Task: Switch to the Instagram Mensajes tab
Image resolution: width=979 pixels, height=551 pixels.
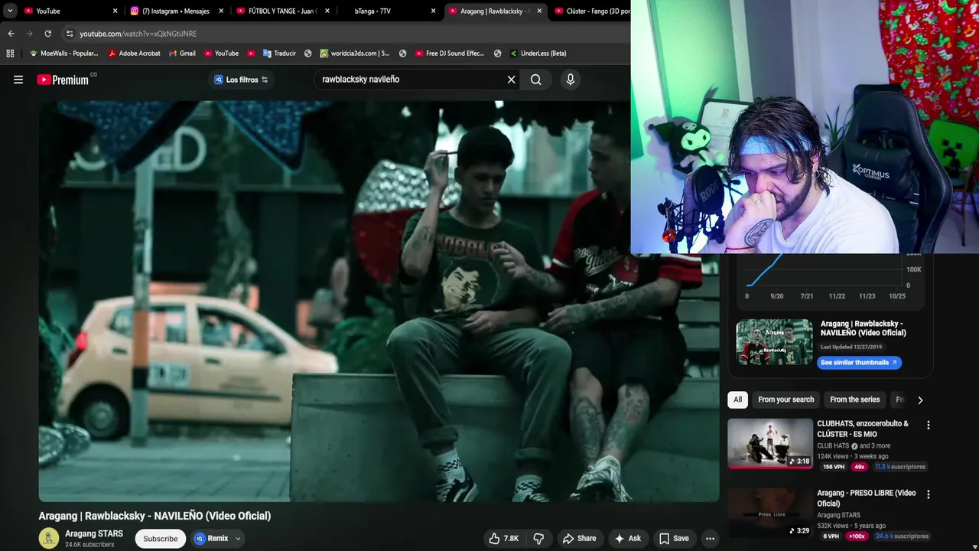Action: [177, 11]
